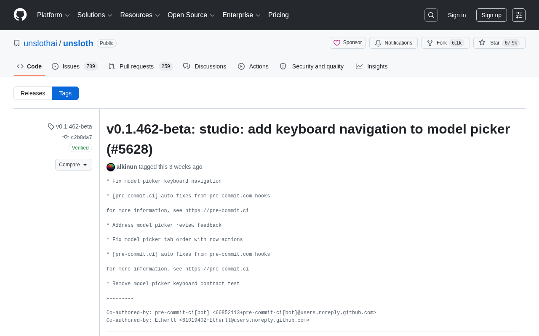This screenshot has height=336, width=539.
Task: Open the Issues tab
Action: [x=75, y=66]
